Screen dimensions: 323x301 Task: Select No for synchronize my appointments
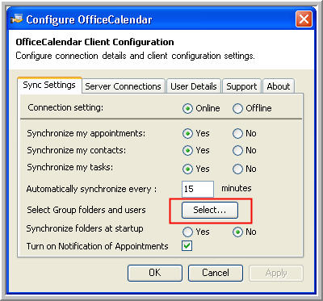(x=237, y=134)
